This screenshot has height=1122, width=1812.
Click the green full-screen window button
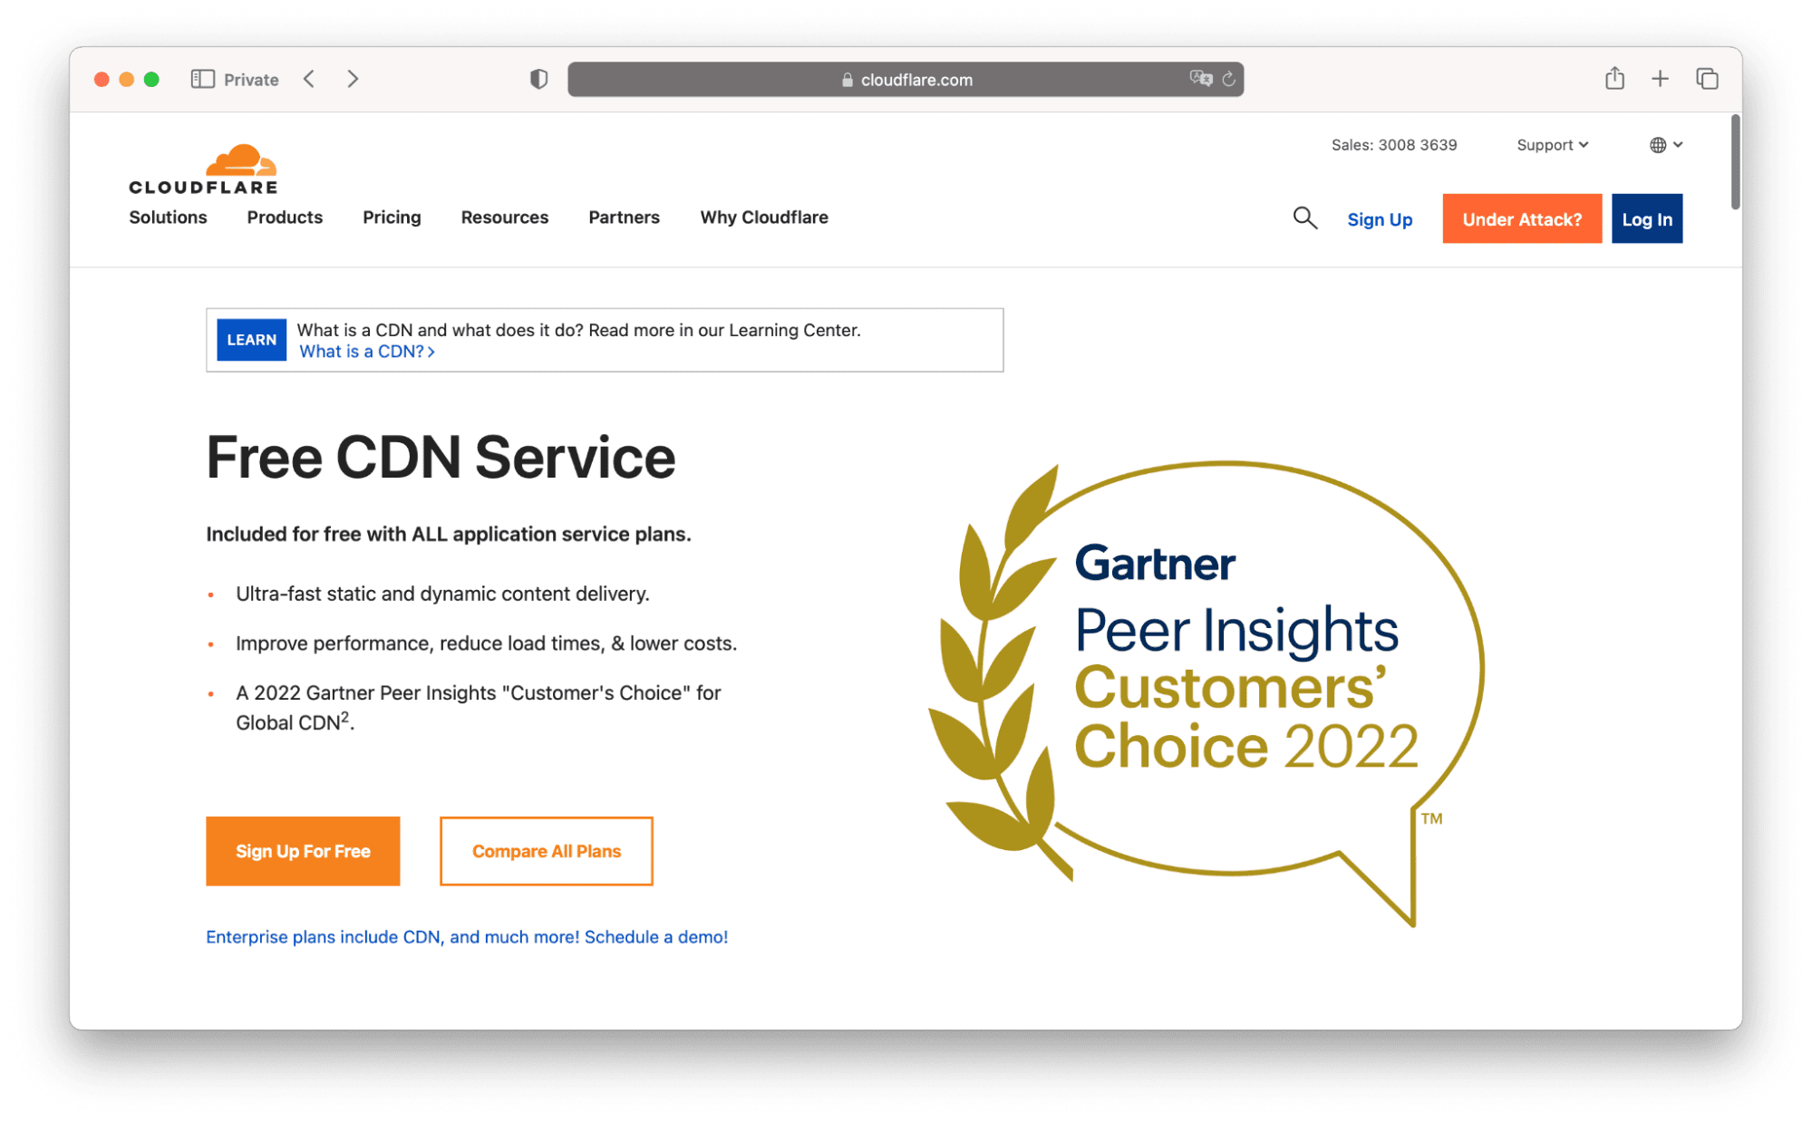click(152, 80)
